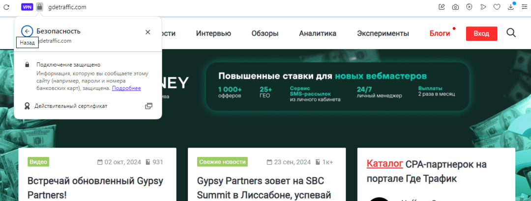531x201 pixels.
Task: Open the Подробнее link in security popup
Action: click(126, 88)
